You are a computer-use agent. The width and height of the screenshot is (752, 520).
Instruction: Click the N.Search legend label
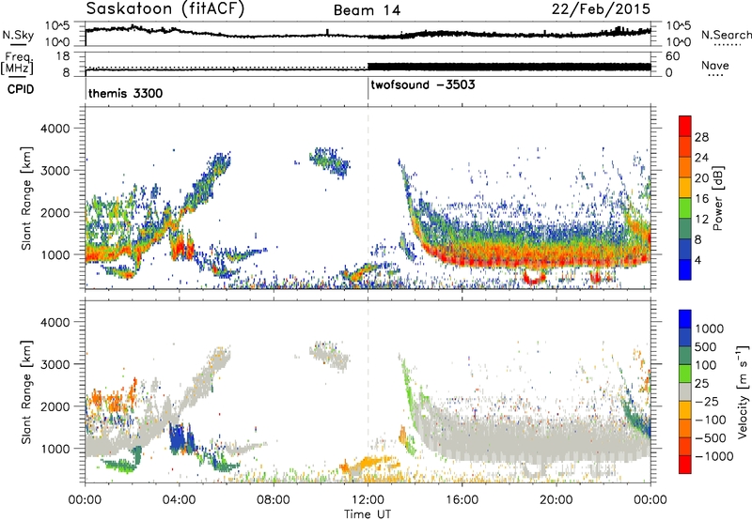point(726,35)
